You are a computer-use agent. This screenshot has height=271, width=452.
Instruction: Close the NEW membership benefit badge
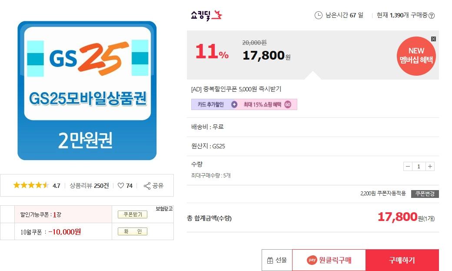click(433, 39)
